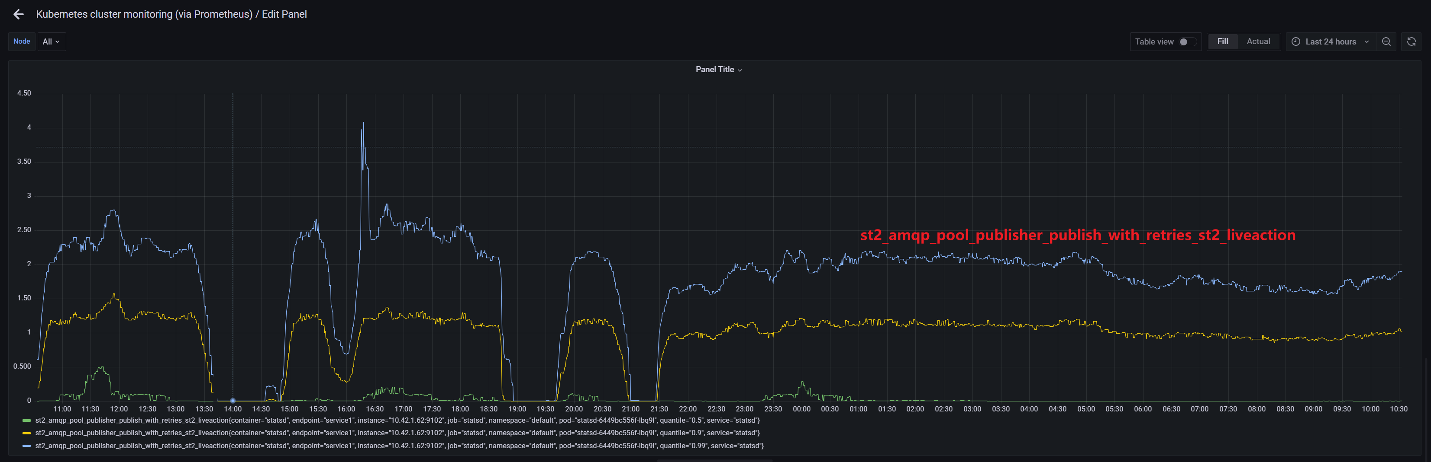1431x462 pixels.
Task: Switch to the Actual display mode
Action: coord(1258,41)
